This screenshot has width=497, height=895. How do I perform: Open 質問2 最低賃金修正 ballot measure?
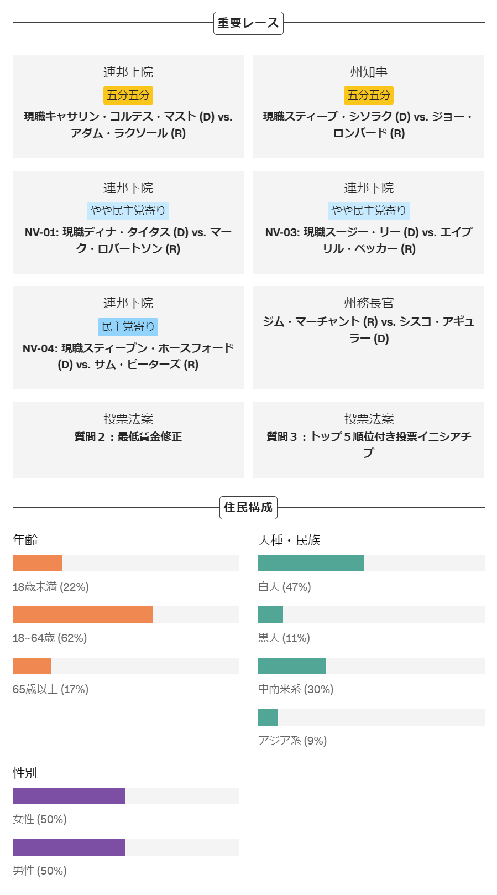click(128, 440)
